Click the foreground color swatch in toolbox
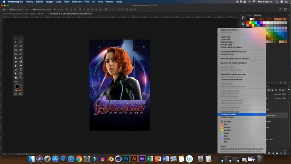The width and height of the screenshot is (291, 164). [17, 86]
